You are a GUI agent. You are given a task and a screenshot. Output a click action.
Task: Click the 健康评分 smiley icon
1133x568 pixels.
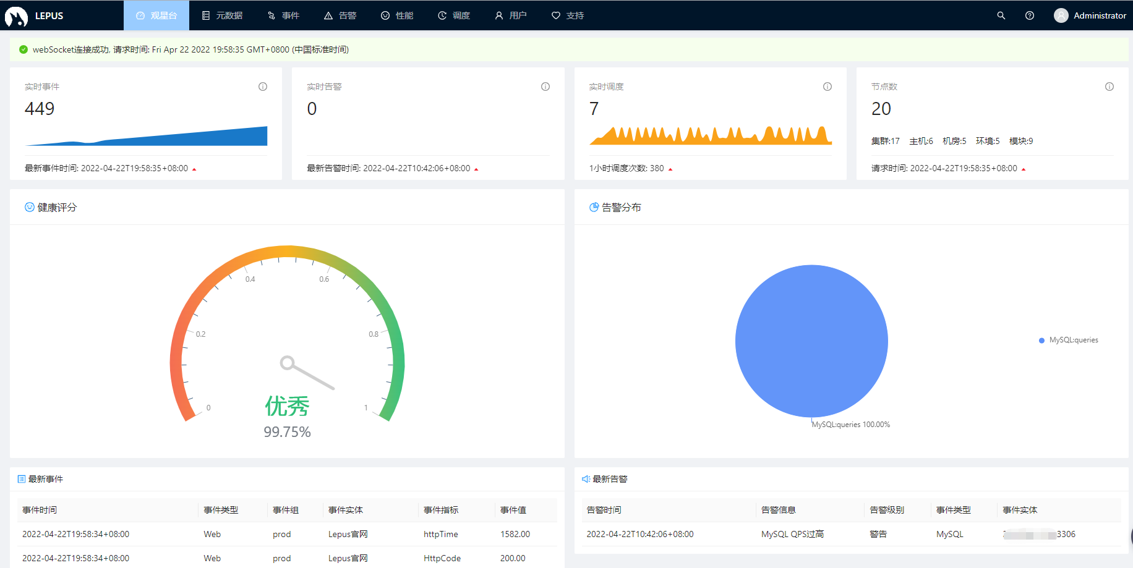pyautogui.click(x=29, y=207)
